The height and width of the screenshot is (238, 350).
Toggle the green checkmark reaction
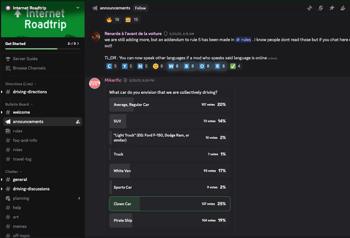point(235,66)
